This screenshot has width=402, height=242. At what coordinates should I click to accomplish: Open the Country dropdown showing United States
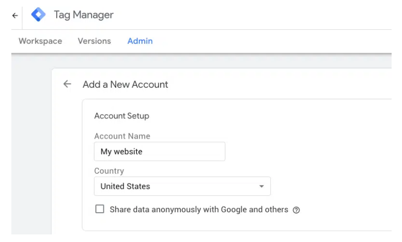click(x=182, y=186)
